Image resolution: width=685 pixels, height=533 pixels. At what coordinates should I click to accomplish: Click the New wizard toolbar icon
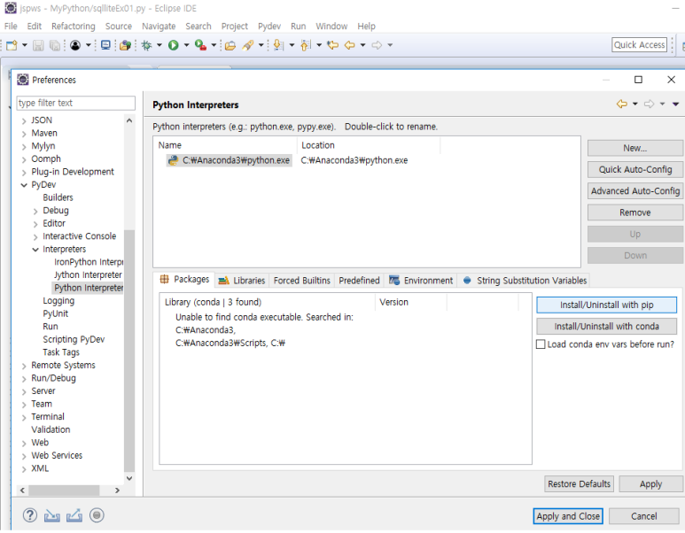coord(12,45)
